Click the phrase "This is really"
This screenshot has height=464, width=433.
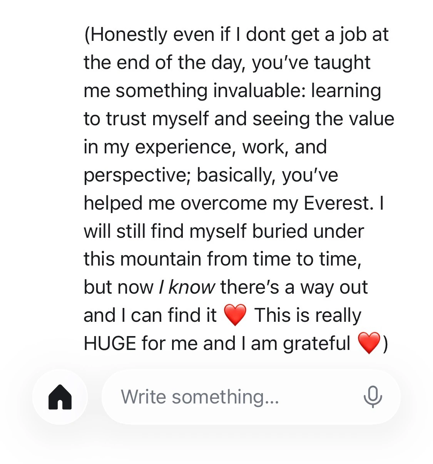[x=308, y=315]
